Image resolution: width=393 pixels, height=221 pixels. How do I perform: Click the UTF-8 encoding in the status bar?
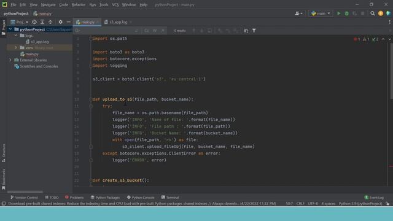pos(313,204)
